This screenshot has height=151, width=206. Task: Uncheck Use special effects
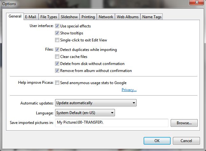pos(57,26)
